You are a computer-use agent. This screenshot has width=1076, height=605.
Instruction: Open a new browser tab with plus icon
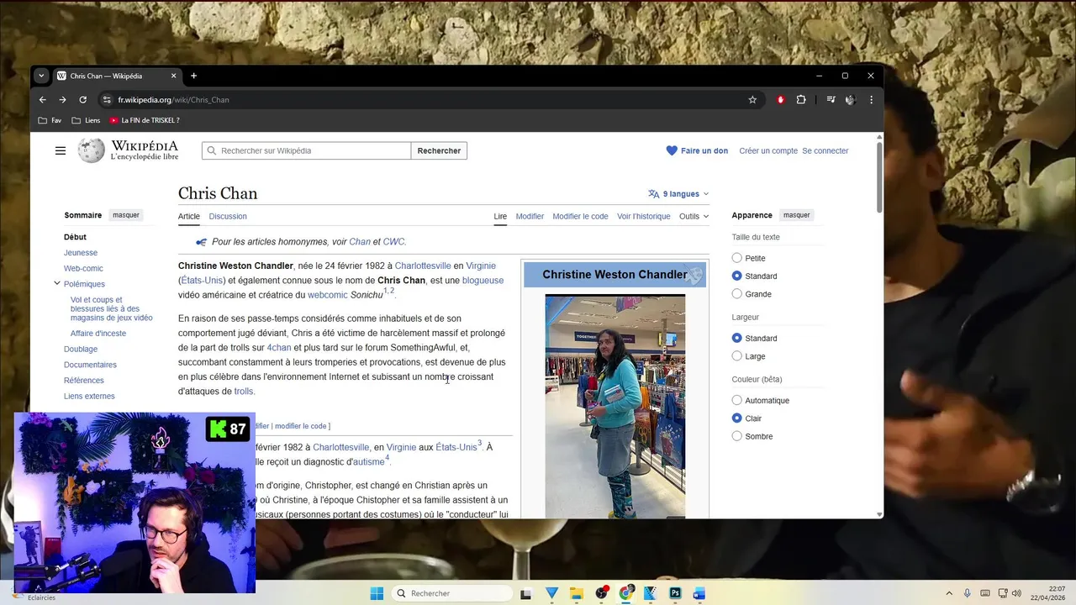pyautogui.click(x=193, y=76)
